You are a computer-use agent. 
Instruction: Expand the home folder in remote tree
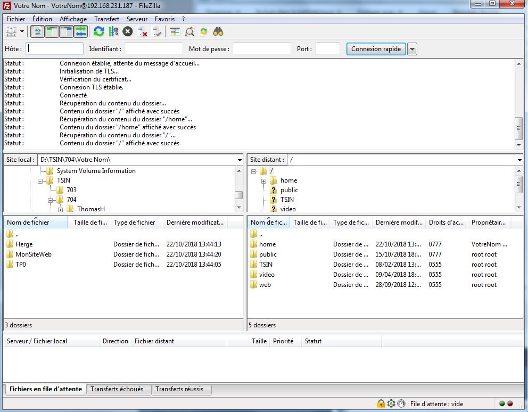click(263, 181)
